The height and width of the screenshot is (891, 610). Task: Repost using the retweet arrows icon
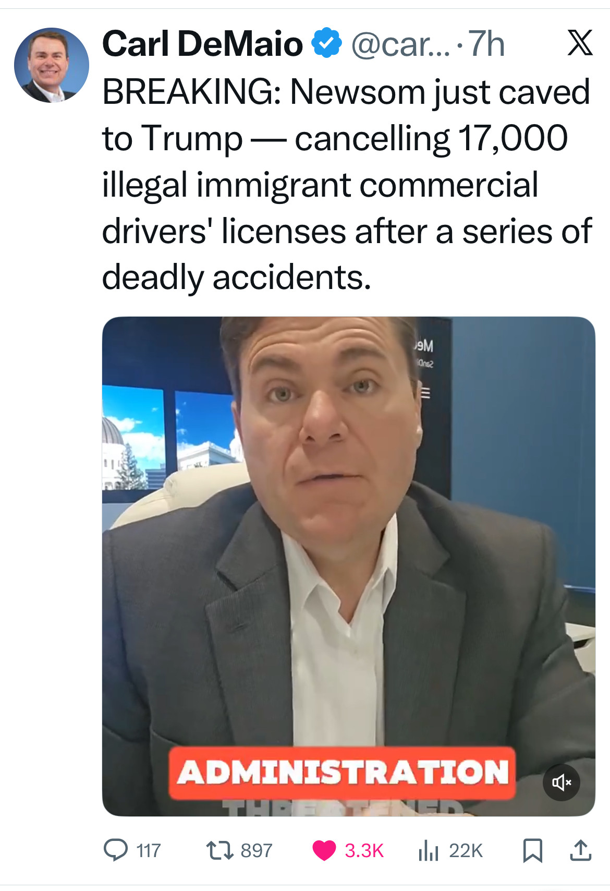pos(219,850)
